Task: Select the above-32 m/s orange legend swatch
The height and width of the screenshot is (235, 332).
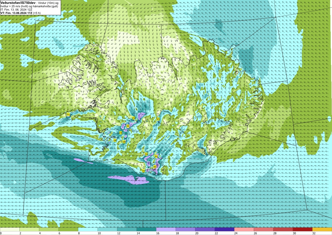Action: coord(322,229)
